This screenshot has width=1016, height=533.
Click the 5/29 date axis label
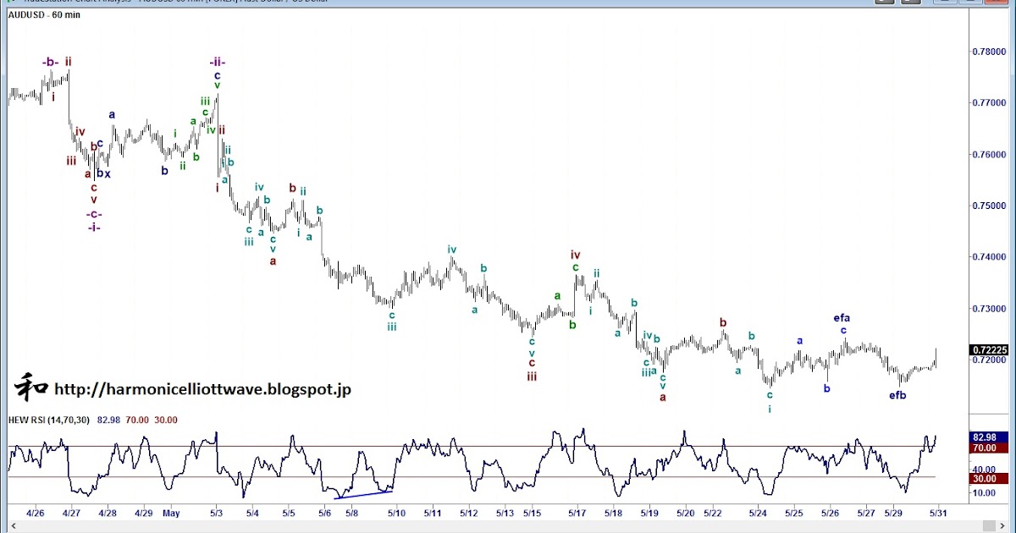893,513
